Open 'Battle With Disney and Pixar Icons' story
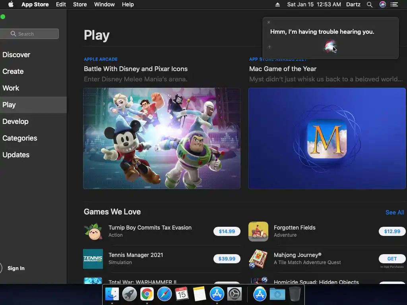407x305 pixels. [136, 69]
